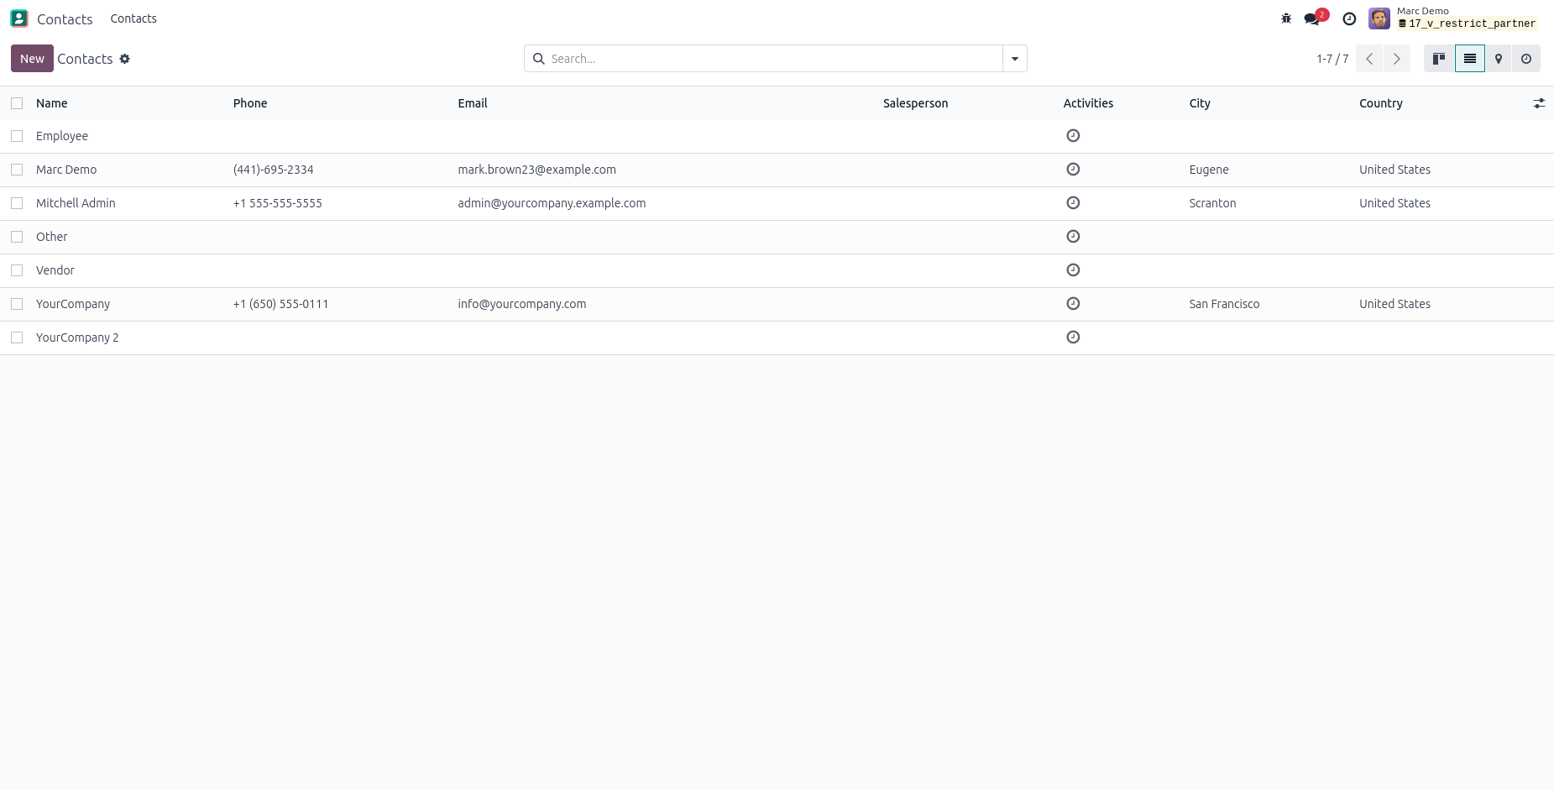Image resolution: width=1554 pixels, height=790 pixels.
Task: Sort by the Email column header
Action: pos(473,103)
